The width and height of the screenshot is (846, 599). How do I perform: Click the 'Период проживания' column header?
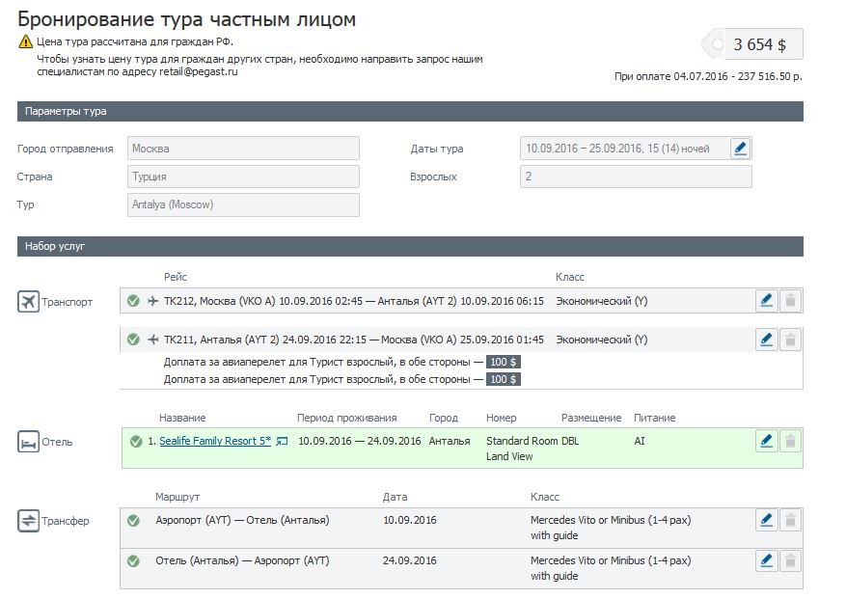[x=347, y=418]
